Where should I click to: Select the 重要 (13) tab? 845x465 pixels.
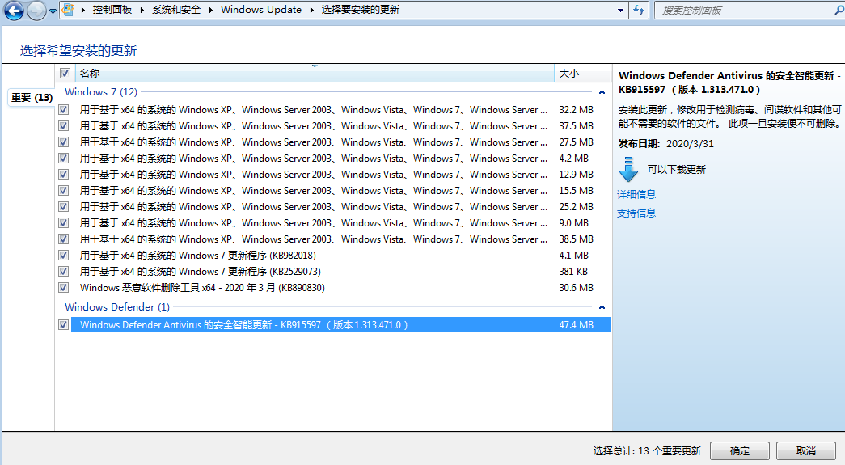(32, 98)
